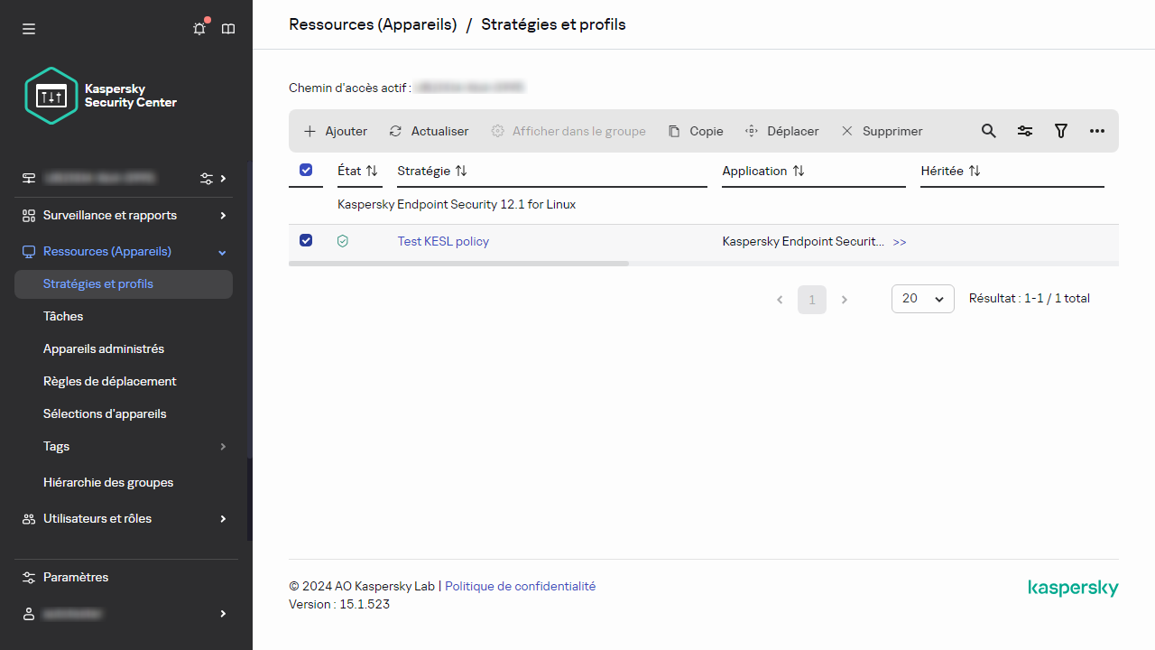The width and height of the screenshot is (1155, 650).
Task: Sort by Application column arrows
Action: pos(799,171)
